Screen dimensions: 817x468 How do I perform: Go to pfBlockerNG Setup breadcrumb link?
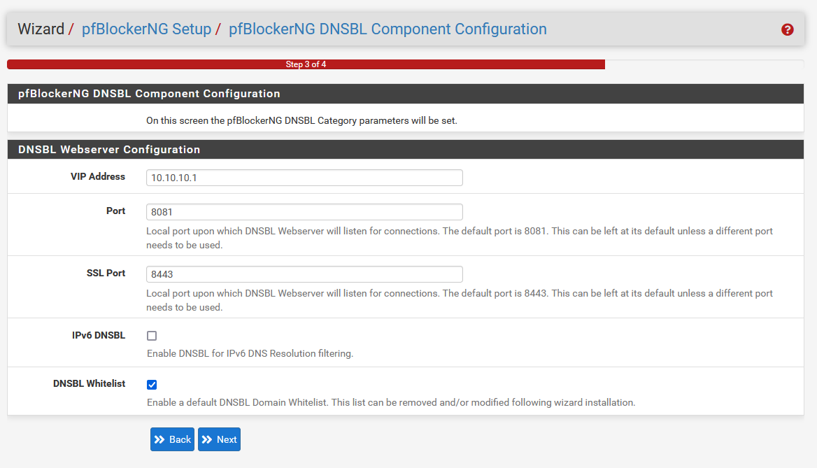(146, 29)
